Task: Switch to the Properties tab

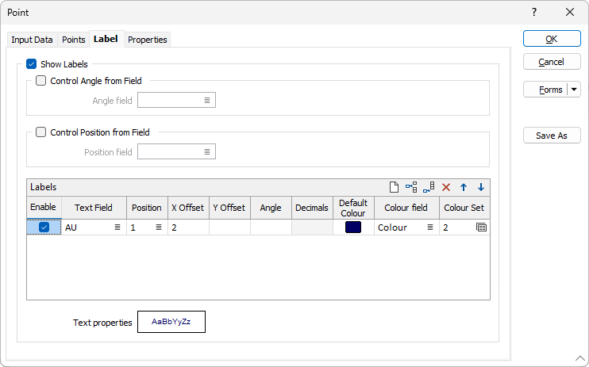Action: (148, 40)
